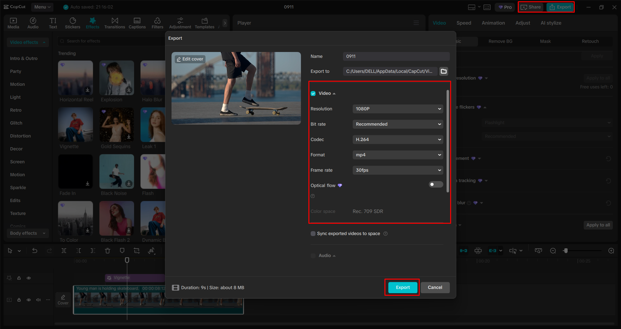
Task: Click Edit cover on the preview thumbnail
Action: coord(190,59)
